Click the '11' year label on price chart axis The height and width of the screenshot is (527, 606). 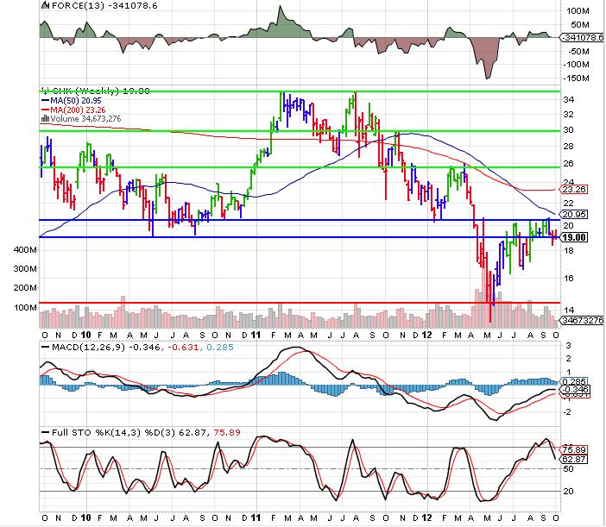click(256, 335)
